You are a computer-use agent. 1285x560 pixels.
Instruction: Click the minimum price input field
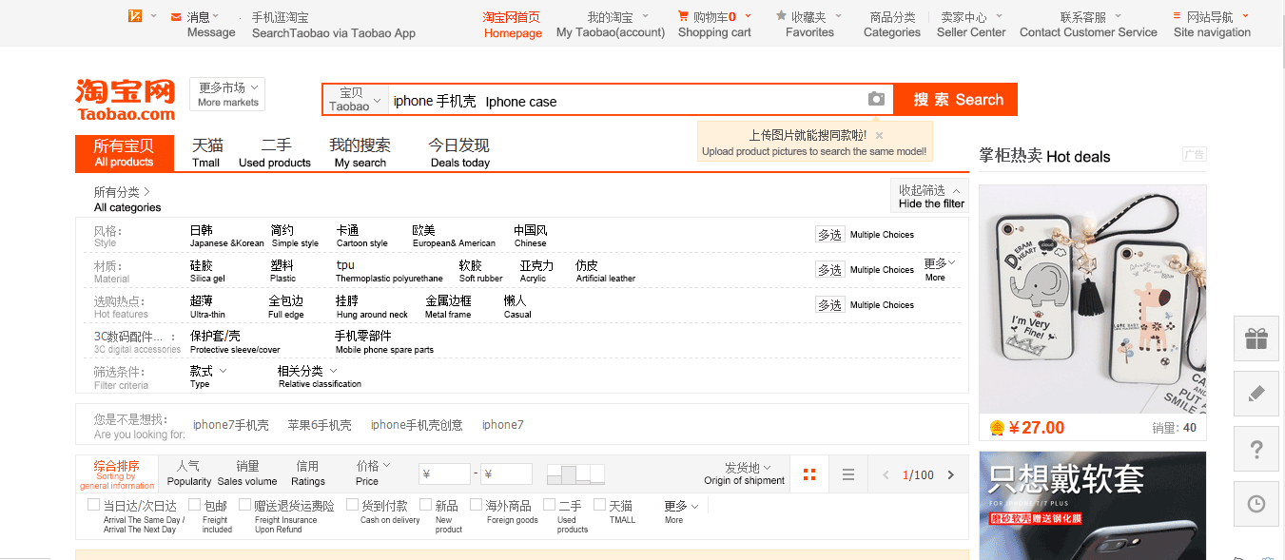[x=444, y=474]
